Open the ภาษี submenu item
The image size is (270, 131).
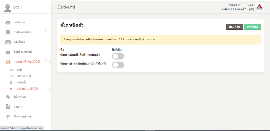19,70
